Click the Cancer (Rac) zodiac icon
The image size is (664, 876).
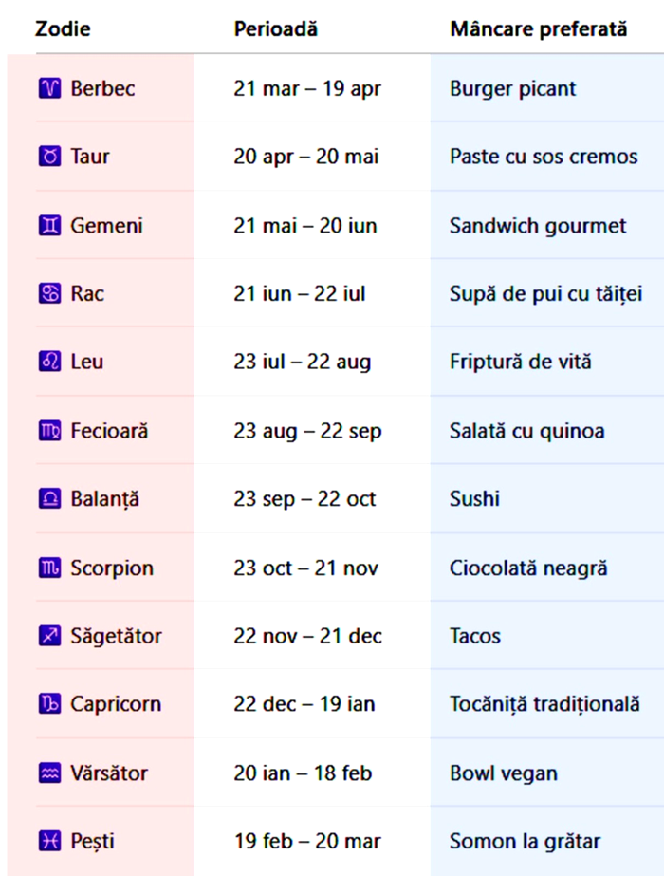pyautogui.click(x=49, y=294)
